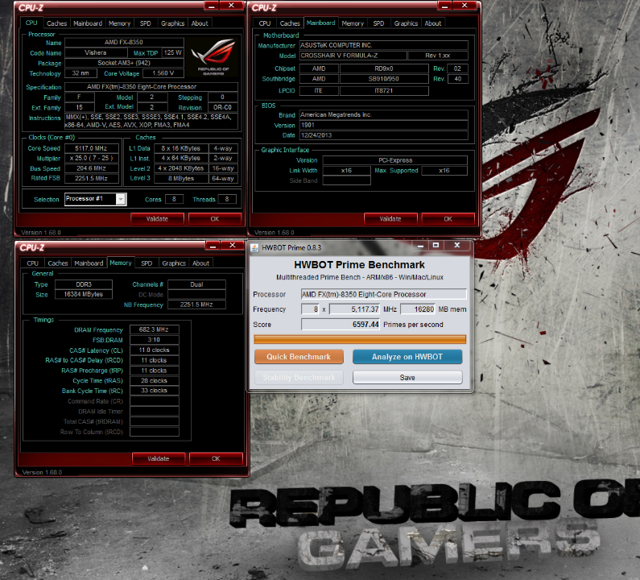The height and width of the screenshot is (580, 640).
Task: Open Caches tab in CPU-Z CPU window
Action: pos(56,23)
